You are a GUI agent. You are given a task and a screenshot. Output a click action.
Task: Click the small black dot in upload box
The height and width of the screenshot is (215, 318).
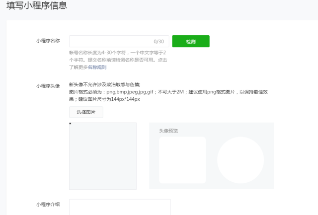(x=70, y=124)
